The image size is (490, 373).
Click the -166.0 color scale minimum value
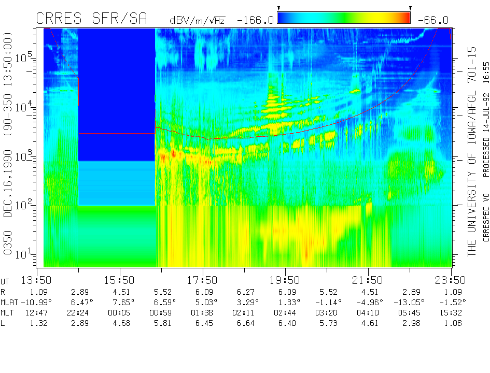pyautogui.click(x=255, y=20)
